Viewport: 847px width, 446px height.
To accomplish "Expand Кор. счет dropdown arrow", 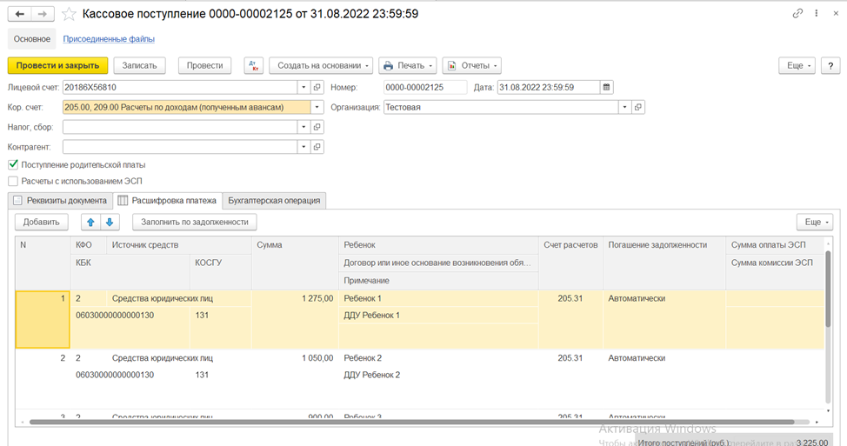I will tap(317, 107).
